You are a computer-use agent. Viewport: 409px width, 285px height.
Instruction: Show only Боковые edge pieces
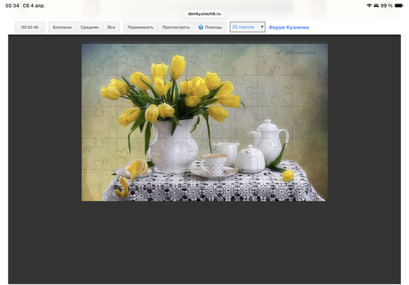tap(62, 28)
